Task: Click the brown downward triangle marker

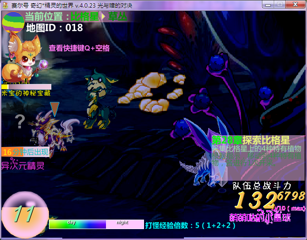Action: click(55, 109)
